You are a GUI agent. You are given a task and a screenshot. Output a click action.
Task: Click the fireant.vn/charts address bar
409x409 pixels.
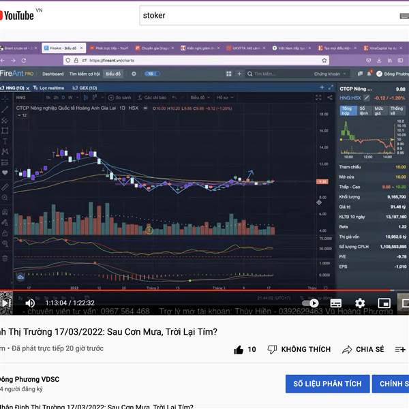pyautogui.click(x=196, y=61)
